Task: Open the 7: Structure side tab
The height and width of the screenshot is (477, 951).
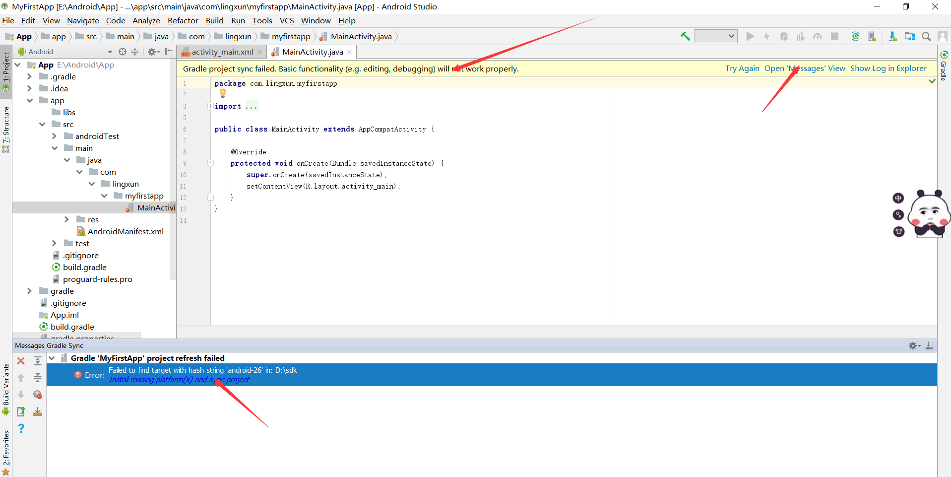Action: [6, 129]
